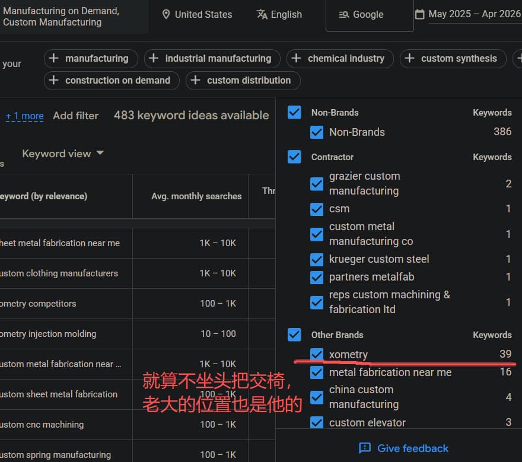Change the Google search network setting

click(x=370, y=15)
